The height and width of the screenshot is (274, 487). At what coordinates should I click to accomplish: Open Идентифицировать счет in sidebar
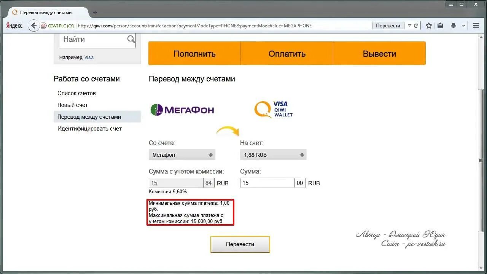pyautogui.click(x=89, y=129)
